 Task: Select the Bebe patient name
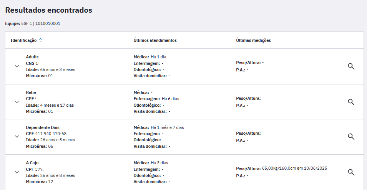coord(31,93)
